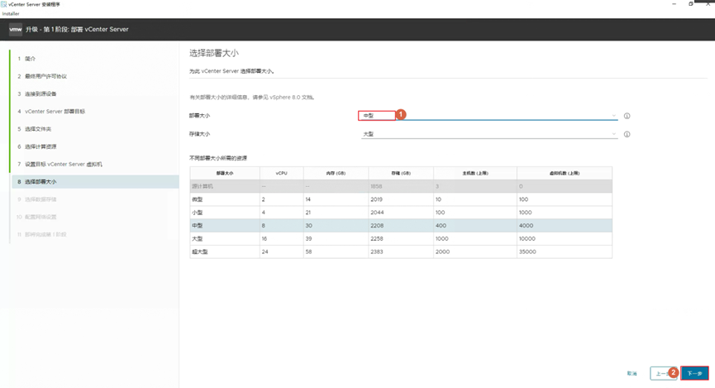Click VM limit 10000 in 大型 row
Viewport: 715px width, 388px height.
(x=527, y=239)
